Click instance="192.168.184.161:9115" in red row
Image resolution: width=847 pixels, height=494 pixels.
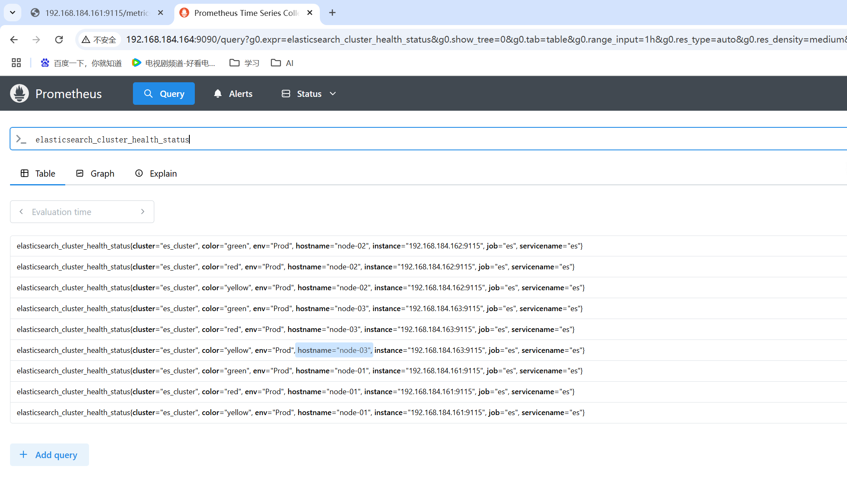[419, 392]
